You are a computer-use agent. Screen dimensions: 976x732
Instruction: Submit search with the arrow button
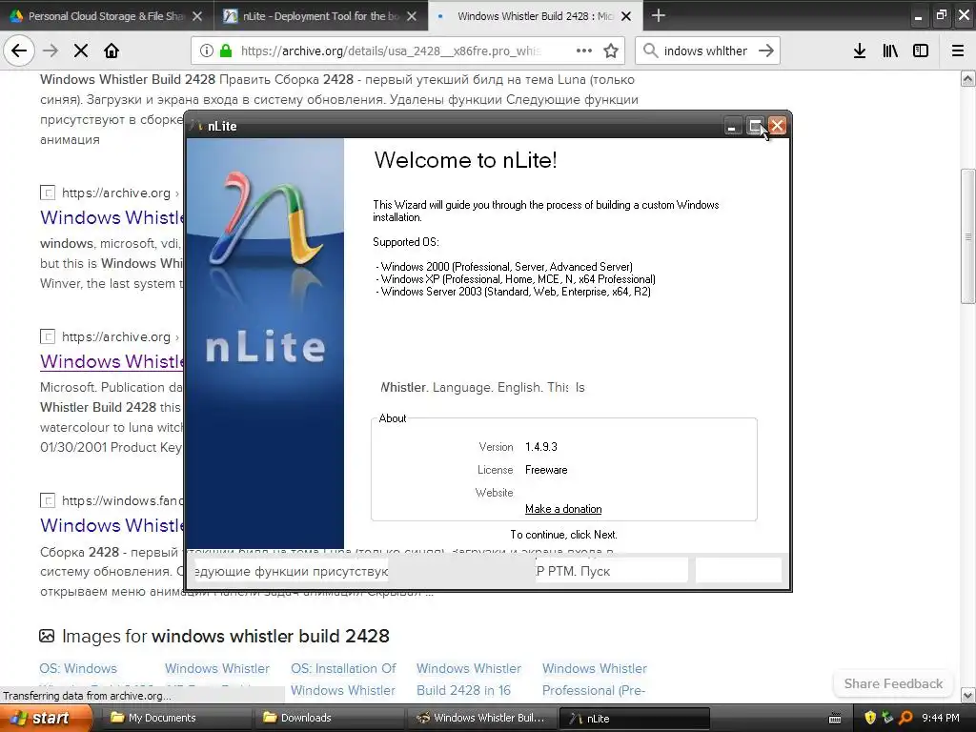(x=766, y=51)
